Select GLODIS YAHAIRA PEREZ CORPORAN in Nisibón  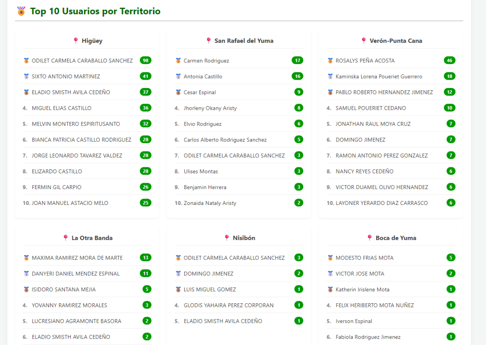(x=228, y=305)
